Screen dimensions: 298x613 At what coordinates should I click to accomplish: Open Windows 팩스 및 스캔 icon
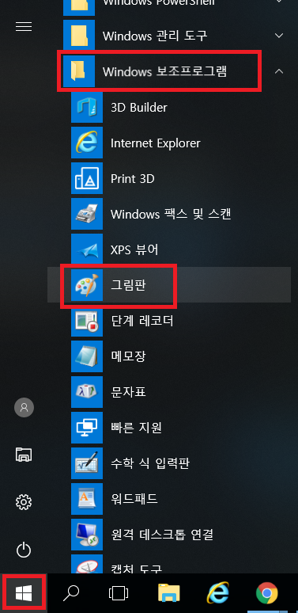coord(87,215)
